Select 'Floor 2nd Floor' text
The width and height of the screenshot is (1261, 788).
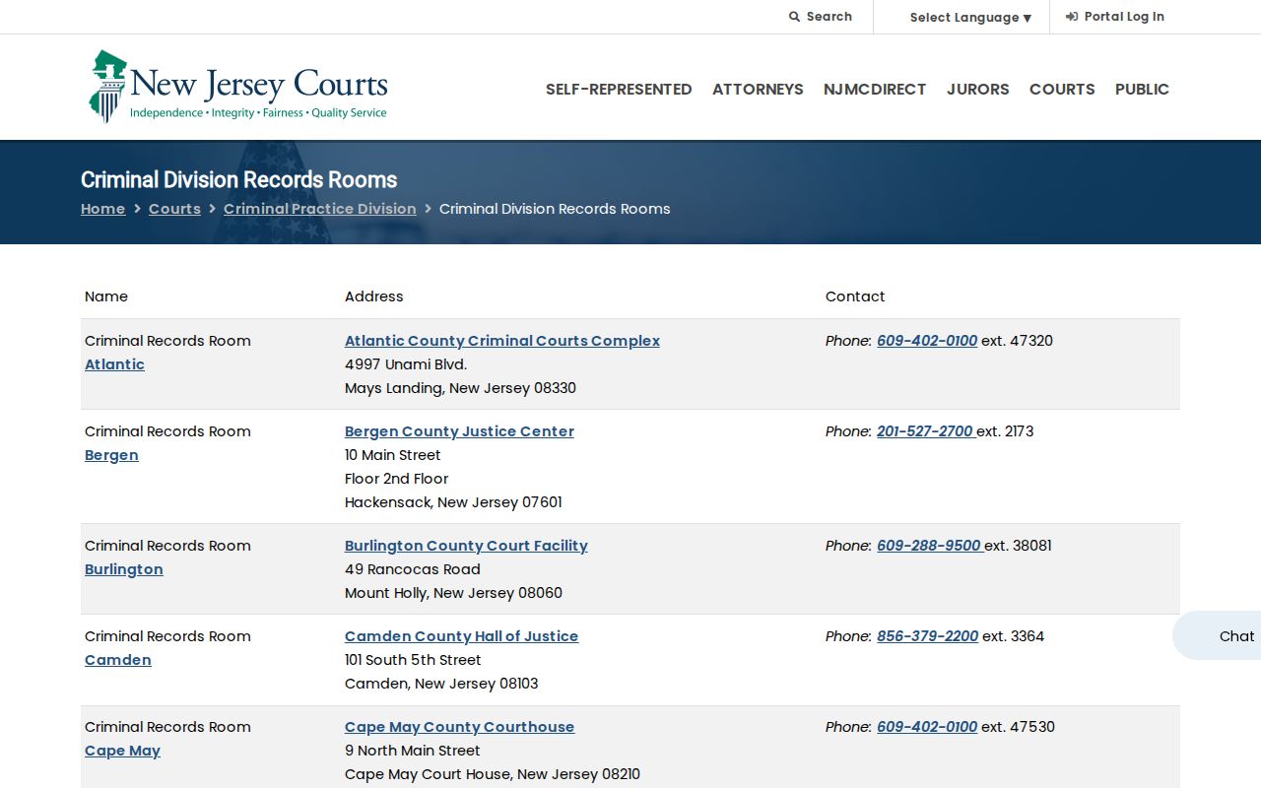396,479
